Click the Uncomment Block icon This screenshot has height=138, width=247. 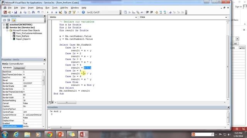click(x=165, y=12)
